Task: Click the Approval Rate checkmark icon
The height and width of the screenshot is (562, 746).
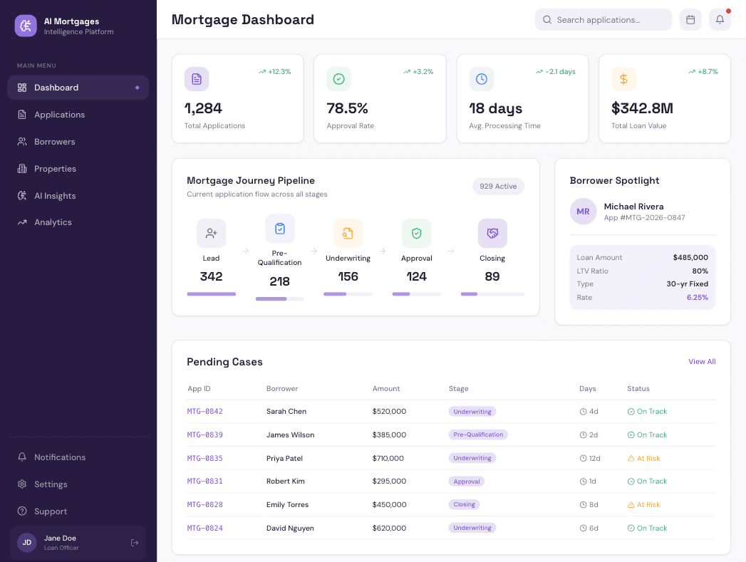Action: click(338, 79)
